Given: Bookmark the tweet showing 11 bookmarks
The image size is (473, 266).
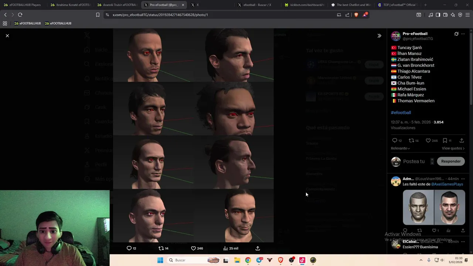Looking at the screenshot, I should point(445,140).
